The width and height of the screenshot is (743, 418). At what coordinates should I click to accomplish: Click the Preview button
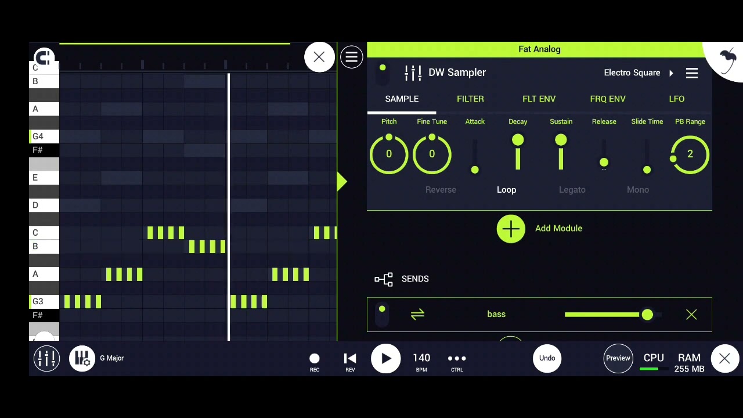[x=618, y=358]
